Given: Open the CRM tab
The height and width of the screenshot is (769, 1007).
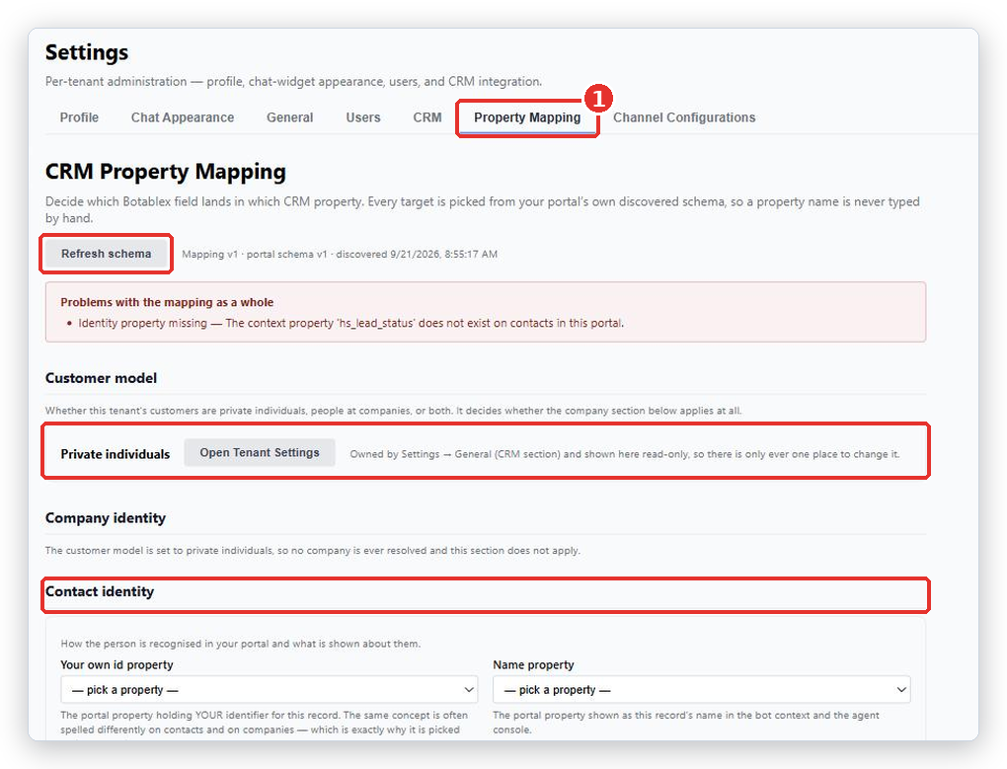Looking at the screenshot, I should tap(427, 117).
